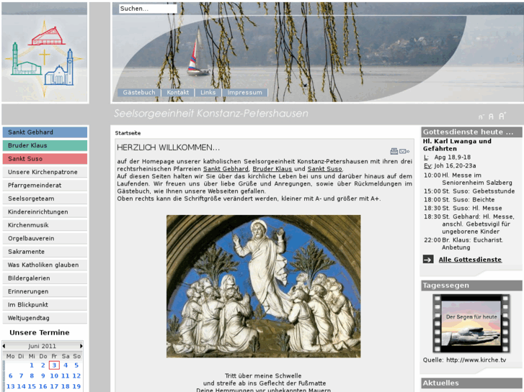Click Quelle: http://www.kirche.tv text
This screenshot has width=524, height=392.
coord(464,360)
